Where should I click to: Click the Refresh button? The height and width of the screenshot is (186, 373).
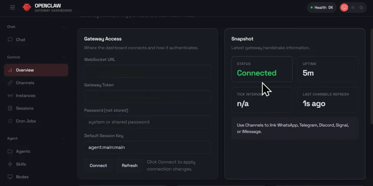point(130,166)
